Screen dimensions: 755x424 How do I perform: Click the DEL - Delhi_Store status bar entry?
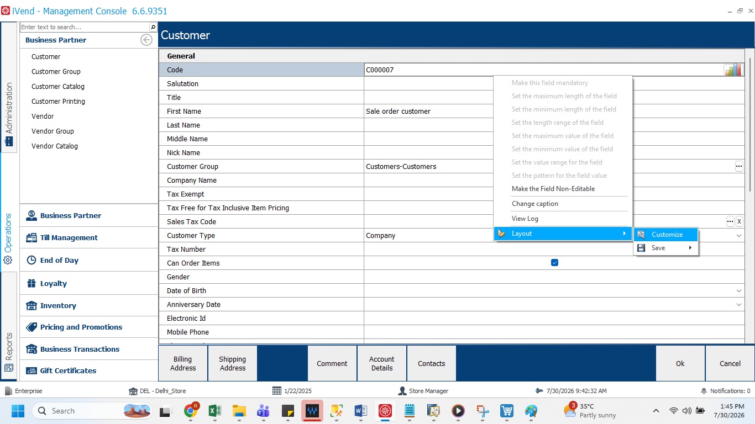158,391
